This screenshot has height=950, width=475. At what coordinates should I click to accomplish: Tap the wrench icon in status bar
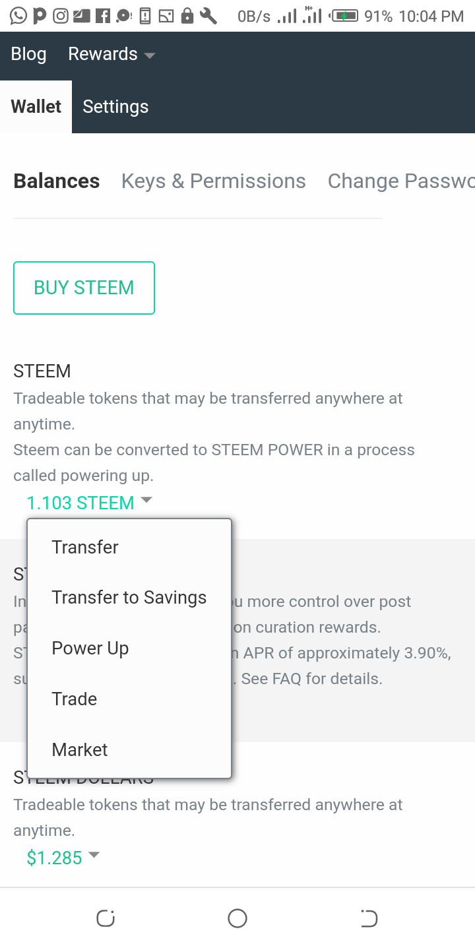[x=208, y=16]
